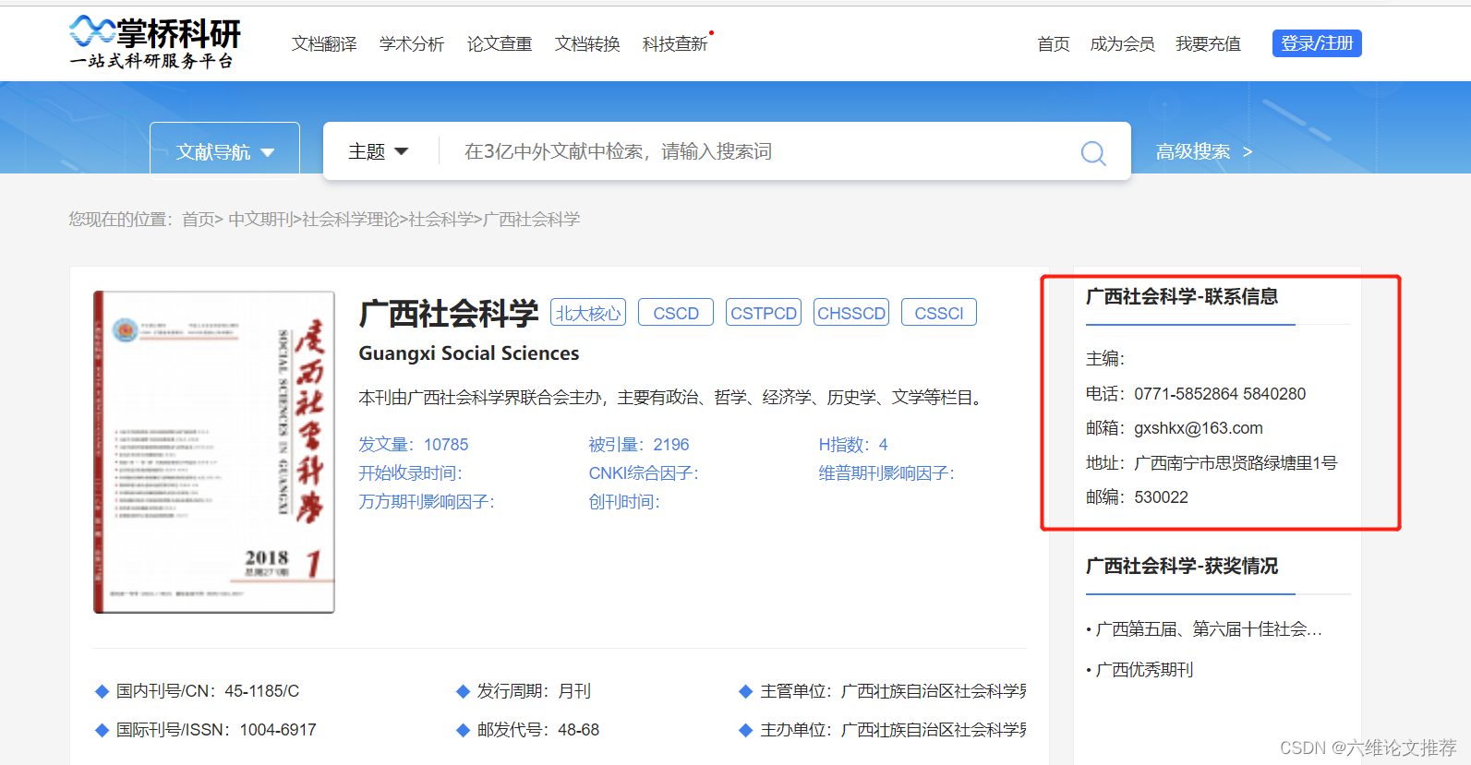This screenshot has width=1471, height=765.
Task: Click 广西社会科学-获奖情况 heading
Action: [1182, 566]
